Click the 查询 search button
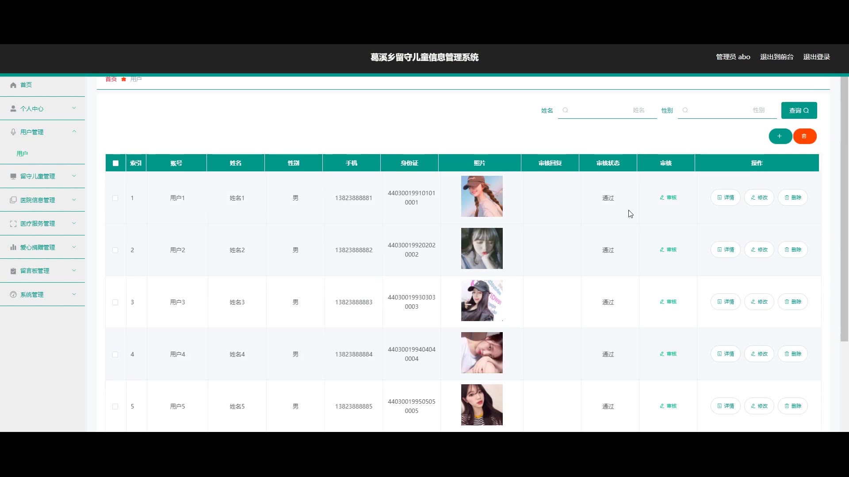The width and height of the screenshot is (849, 477). coord(799,110)
